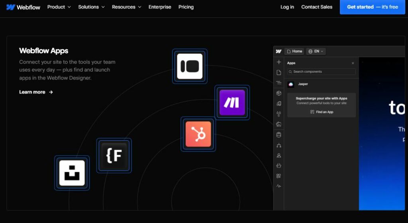Open the Pricing page
Screen dimensions: 408x223
click(186, 7)
